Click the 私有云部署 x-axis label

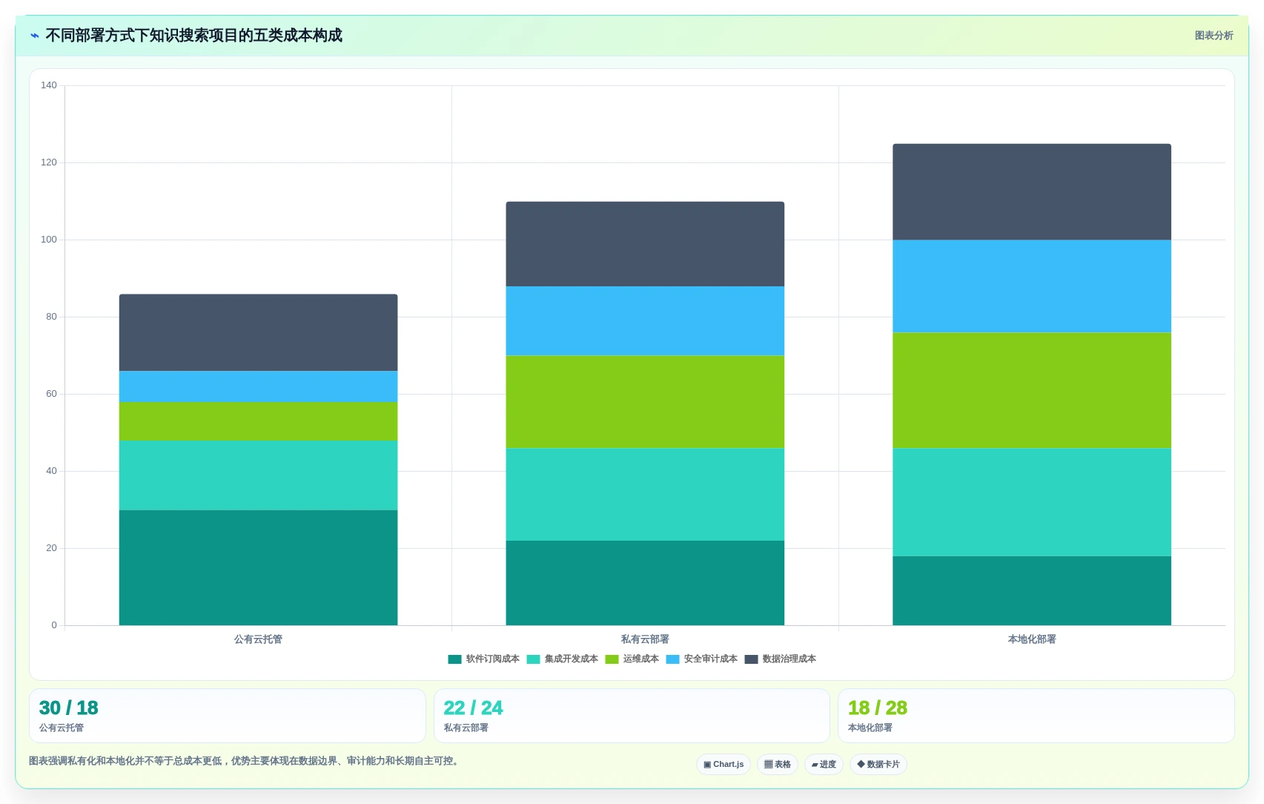tap(645, 639)
